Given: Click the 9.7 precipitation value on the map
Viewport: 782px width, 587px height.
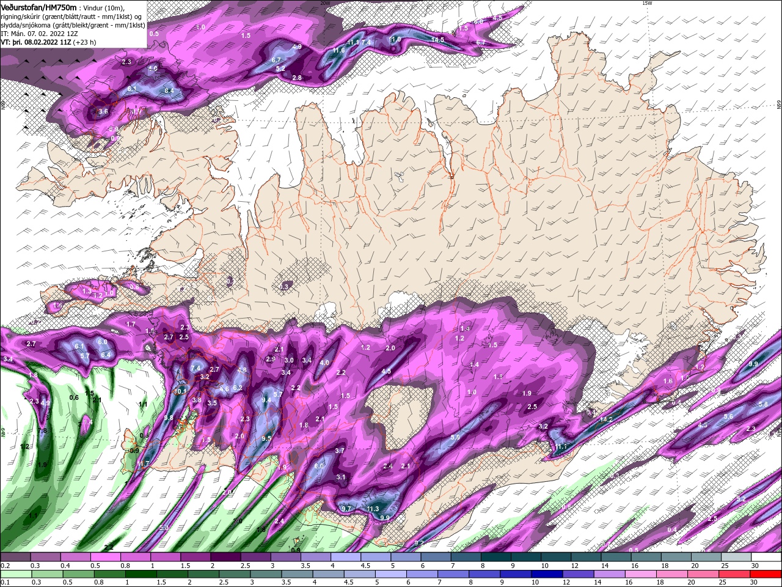Looking at the screenshot, I should [x=347, y=509].
